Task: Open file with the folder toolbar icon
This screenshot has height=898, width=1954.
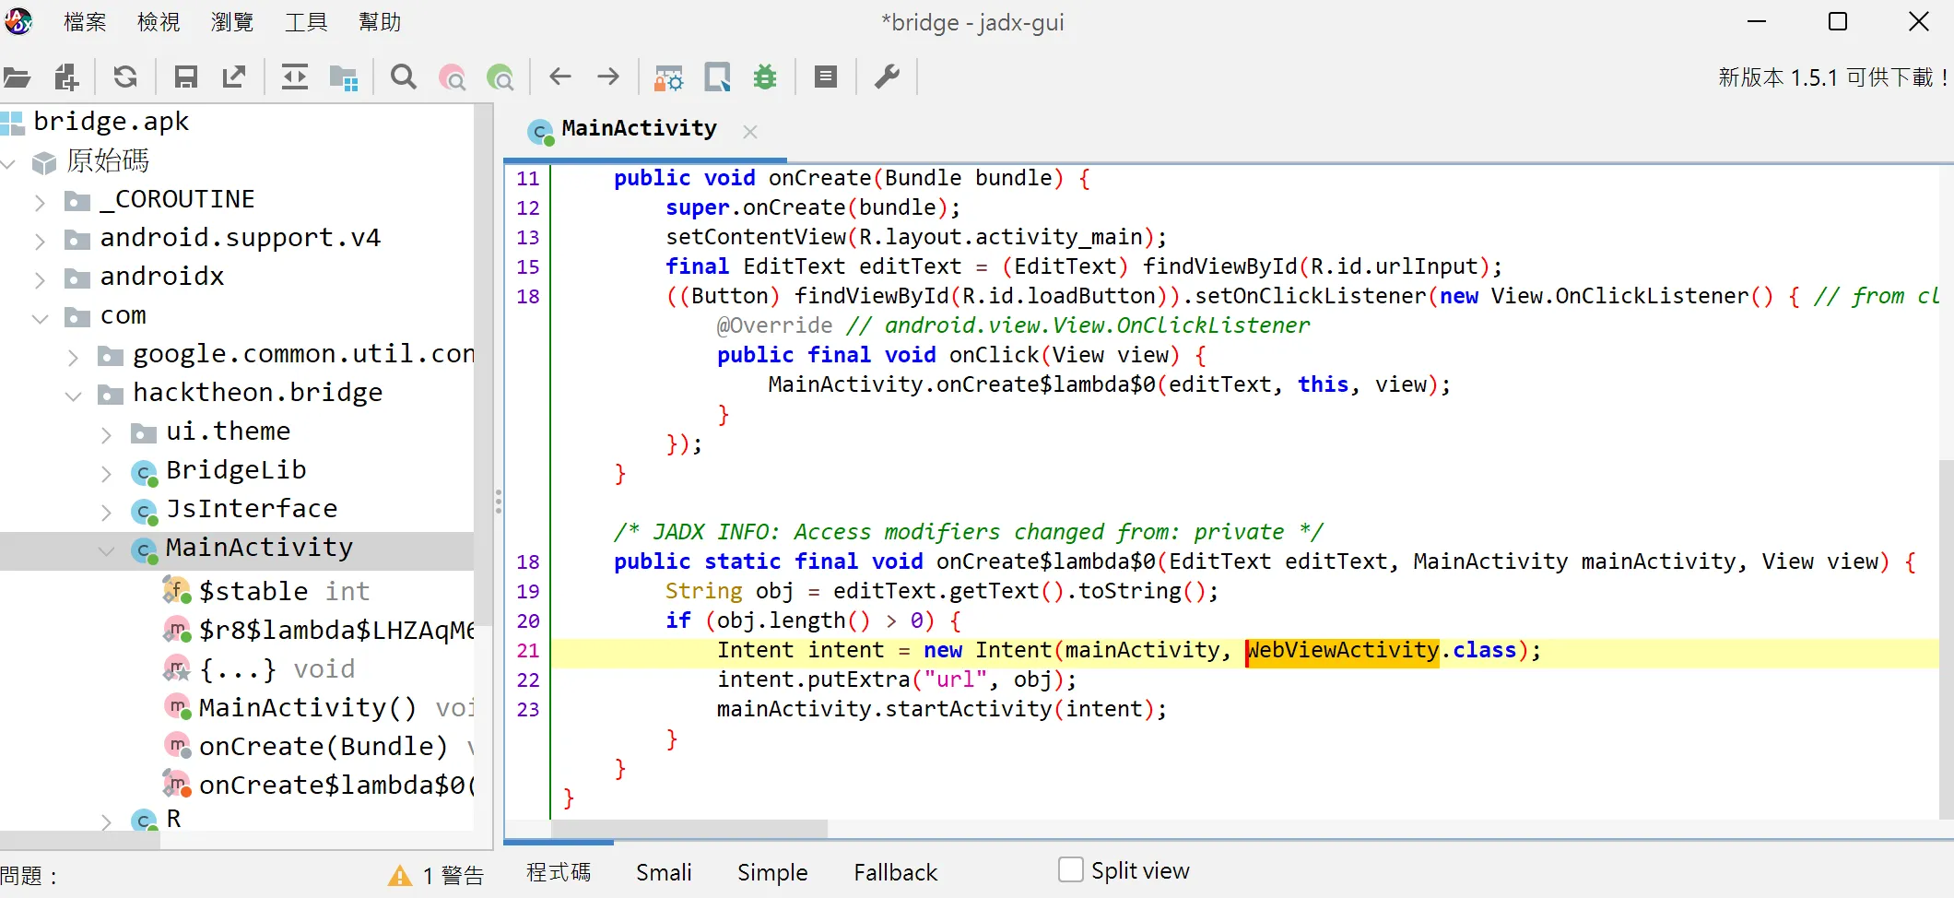Action: click(18, 77)
